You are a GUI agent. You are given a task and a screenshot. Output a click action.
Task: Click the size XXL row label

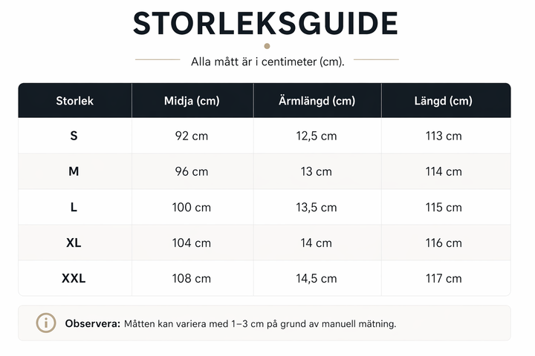[74, 278]
